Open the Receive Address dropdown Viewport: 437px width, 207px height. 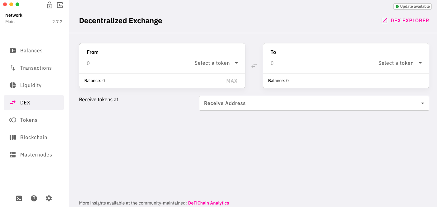(314, 103)
